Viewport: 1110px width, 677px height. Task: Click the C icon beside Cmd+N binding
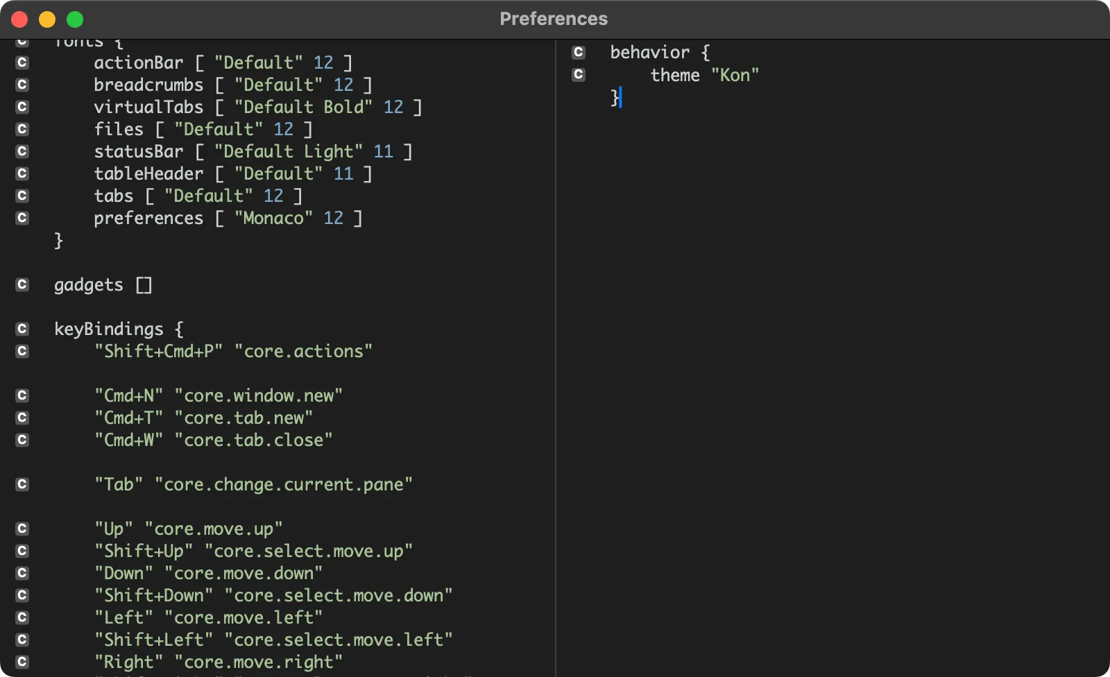pos(22,395)
